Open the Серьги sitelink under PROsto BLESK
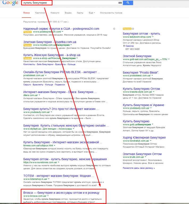The height and width of the screenshot is (204, 189). pos(27,84)
